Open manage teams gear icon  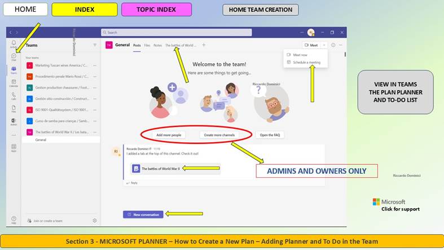tap(95, 220)
